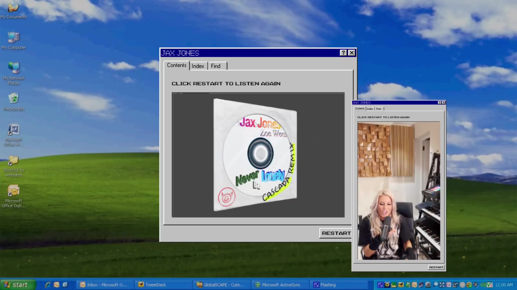Image resolution: width=517 pixels, height=290 pixels.
Task: Click the Start button
Action: point(18,285)
